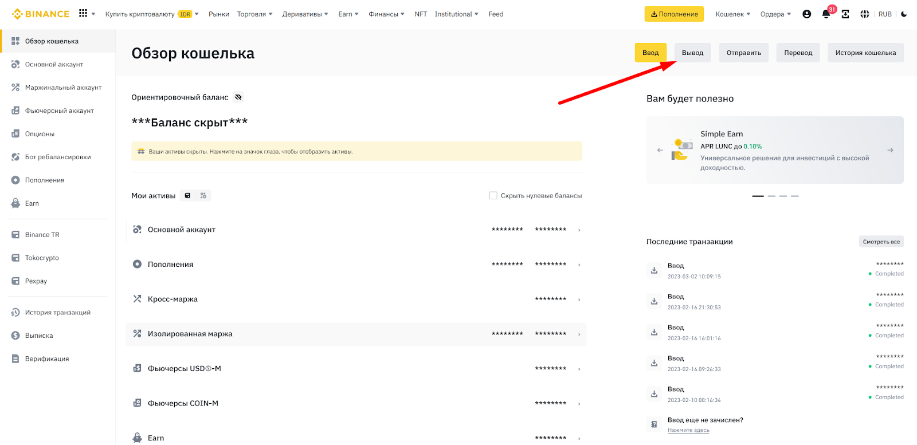Expand the Finance menu
917x445 pixels.
point(386,14)
